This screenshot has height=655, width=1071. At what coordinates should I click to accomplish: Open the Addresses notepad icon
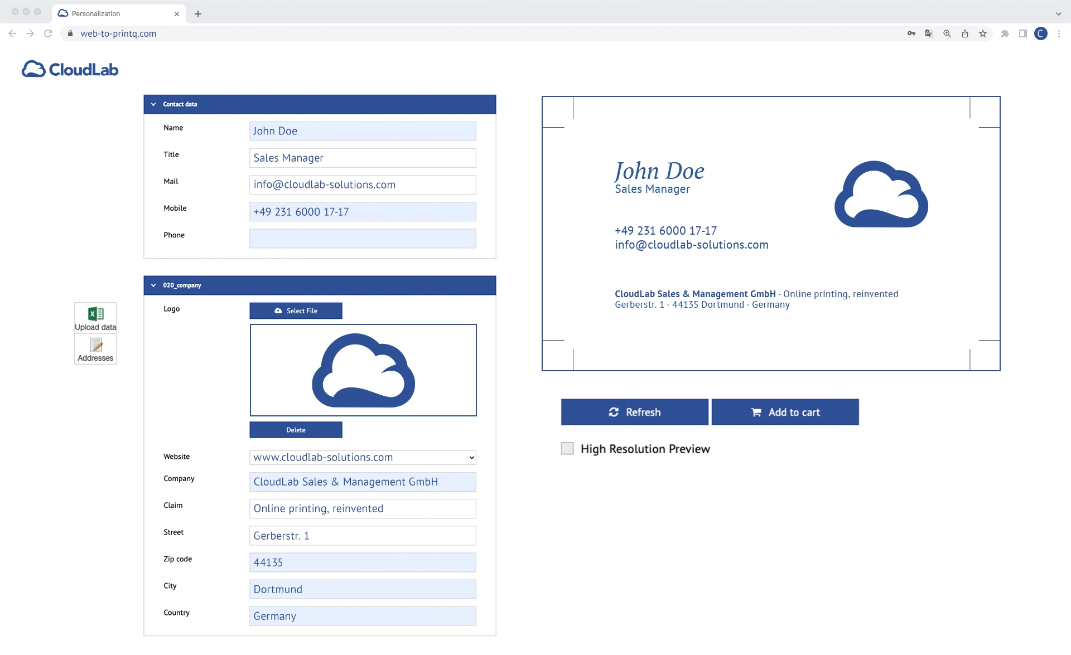[x=96, y=345]
